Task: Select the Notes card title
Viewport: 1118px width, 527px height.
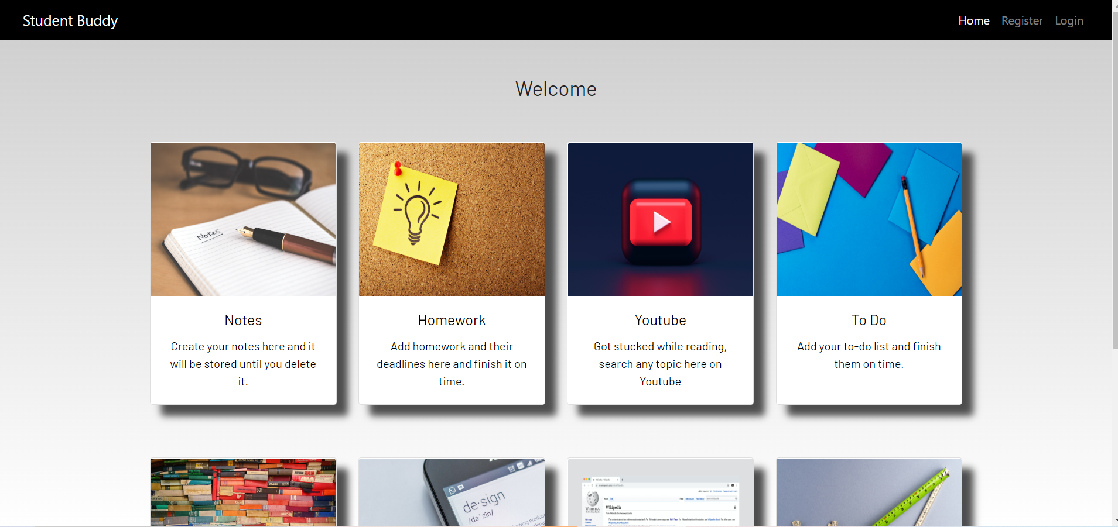Action: coord(243,321)
